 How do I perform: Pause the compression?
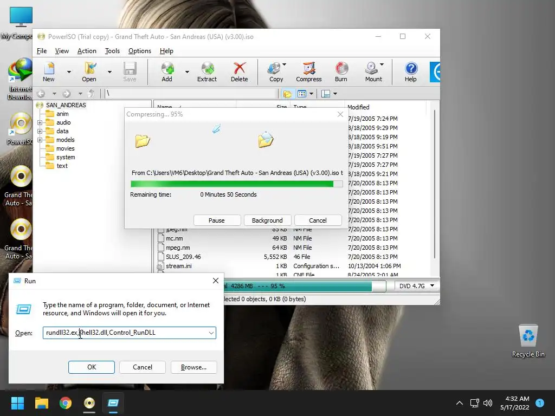coord(217,220)
